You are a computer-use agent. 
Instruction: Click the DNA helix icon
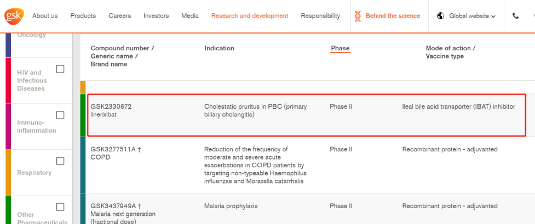358,16
